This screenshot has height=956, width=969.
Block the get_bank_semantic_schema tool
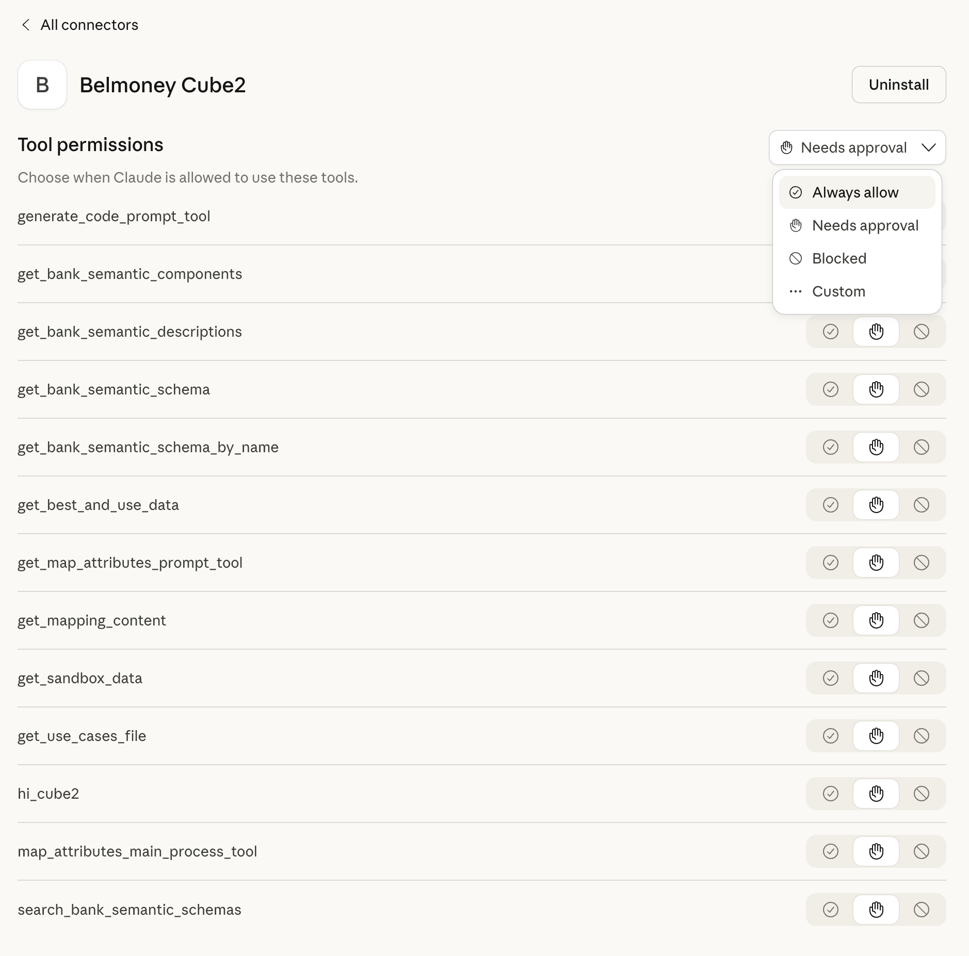pos(921,389)
